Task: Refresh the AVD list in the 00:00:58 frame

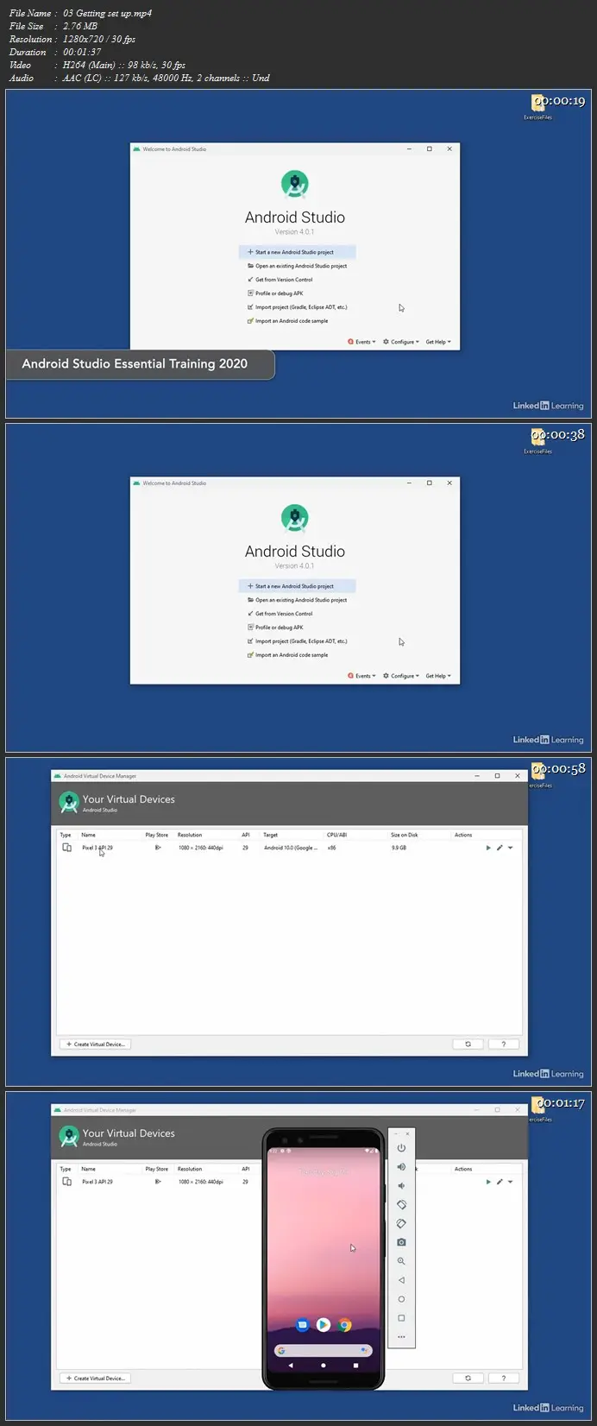Action: (x=468, y=1044)
